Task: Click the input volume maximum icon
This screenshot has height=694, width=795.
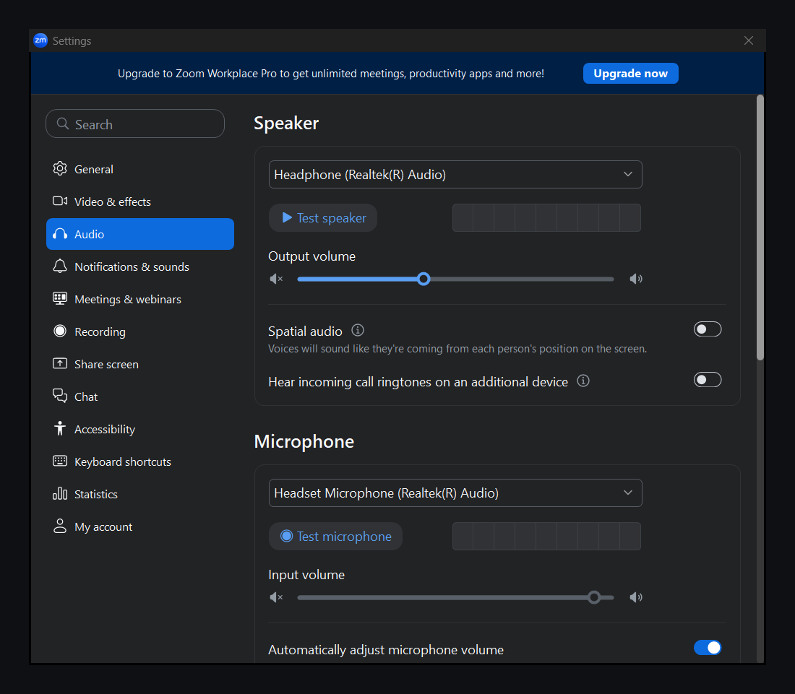Action: pyautogui.click(x=636, y=597)
